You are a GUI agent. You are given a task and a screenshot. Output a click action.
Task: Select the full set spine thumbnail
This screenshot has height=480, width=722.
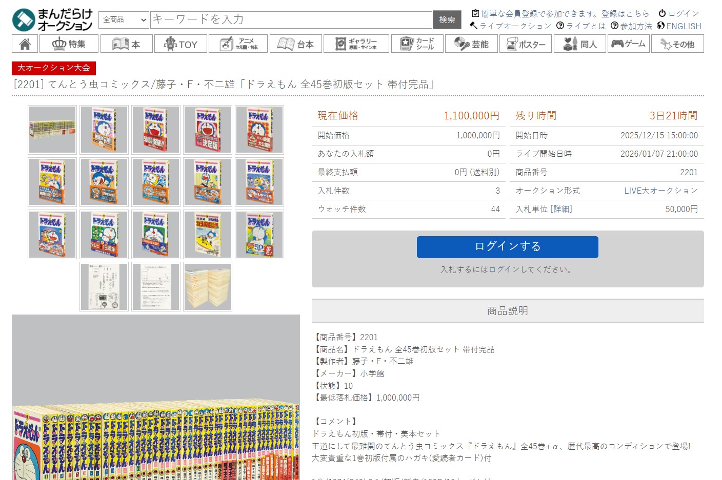[x=52, y=130]
